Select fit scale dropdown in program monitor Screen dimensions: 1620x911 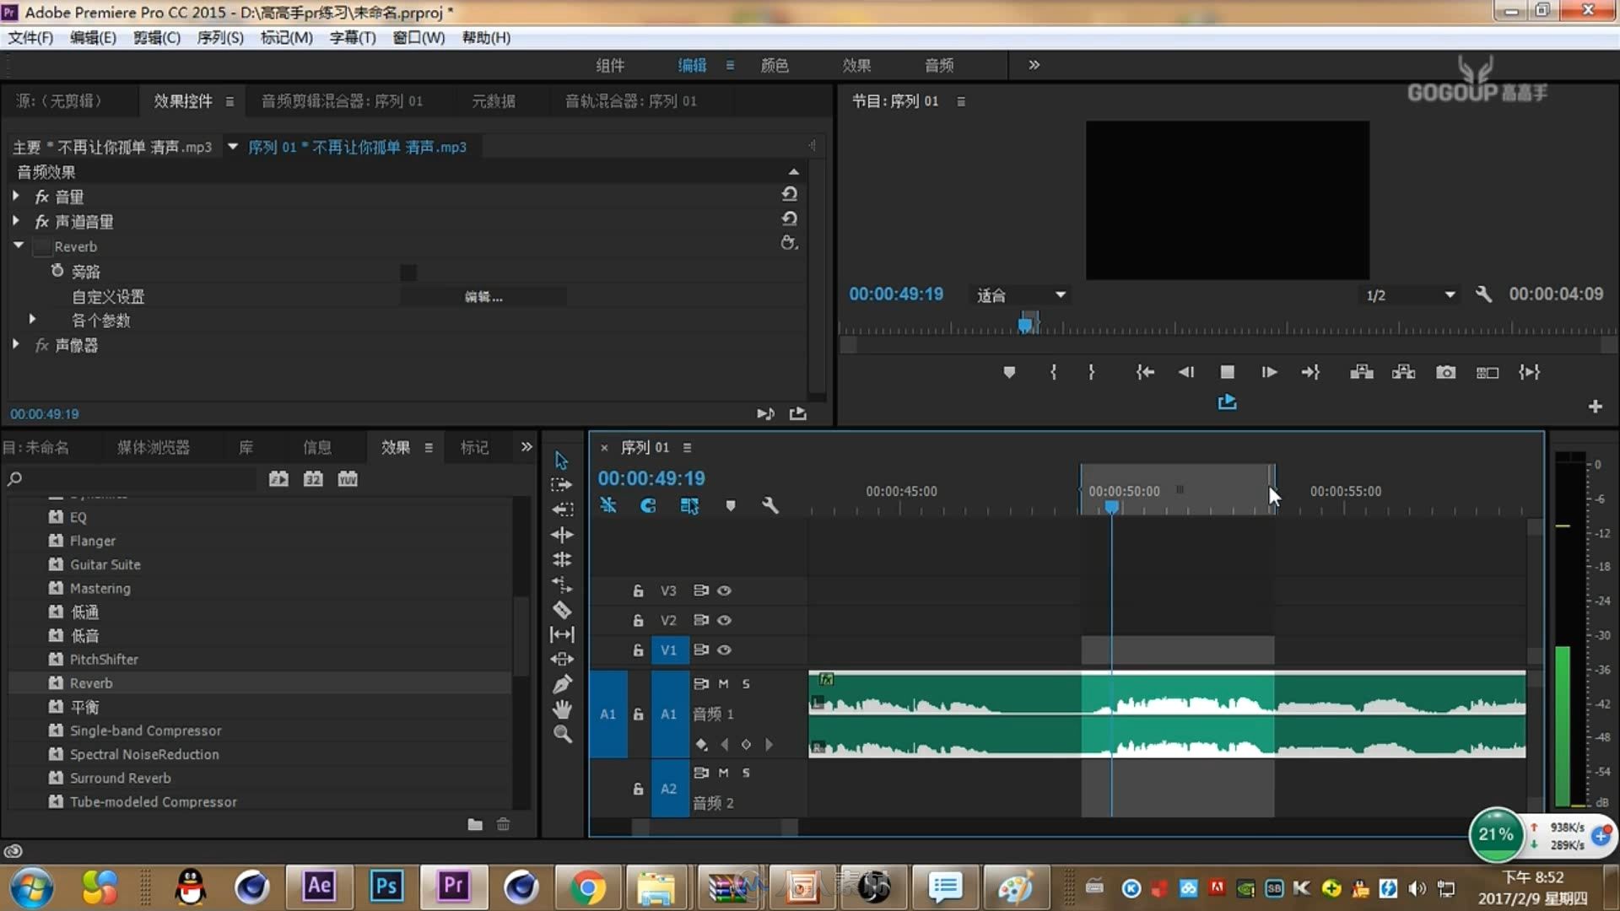1016,294
